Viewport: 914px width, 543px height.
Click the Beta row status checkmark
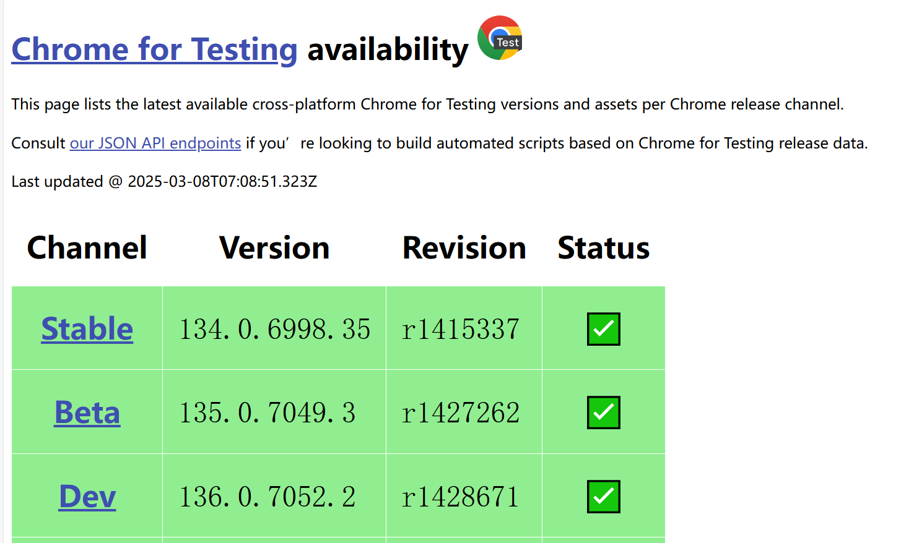[x=603, y=413]
